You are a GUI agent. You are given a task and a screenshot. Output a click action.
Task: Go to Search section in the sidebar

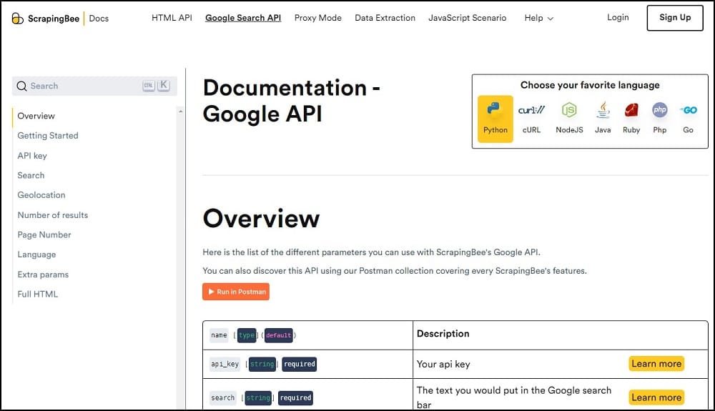pyautogui.click(x=31, y=175)
